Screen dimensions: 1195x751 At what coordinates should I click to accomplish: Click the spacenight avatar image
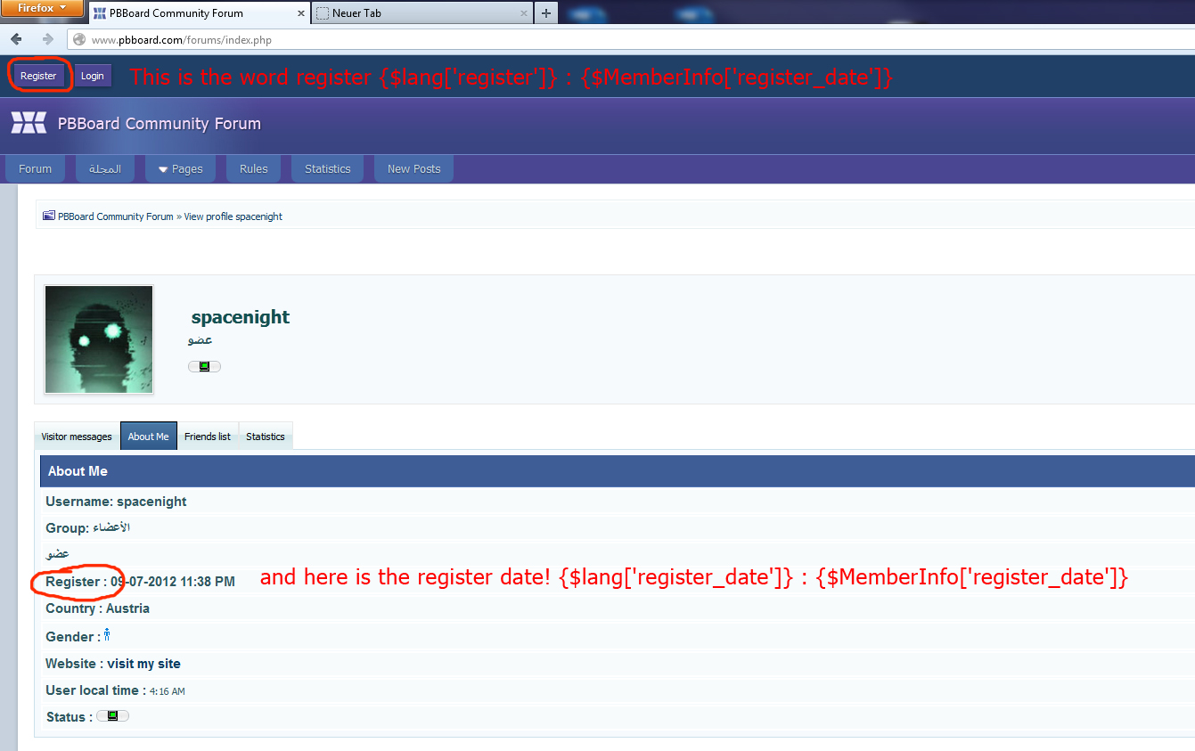click(x=99, y=339)
